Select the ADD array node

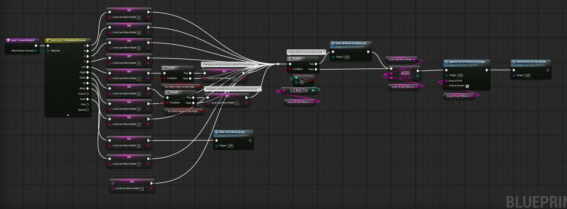pyautogui.click(x=405, y=73)
